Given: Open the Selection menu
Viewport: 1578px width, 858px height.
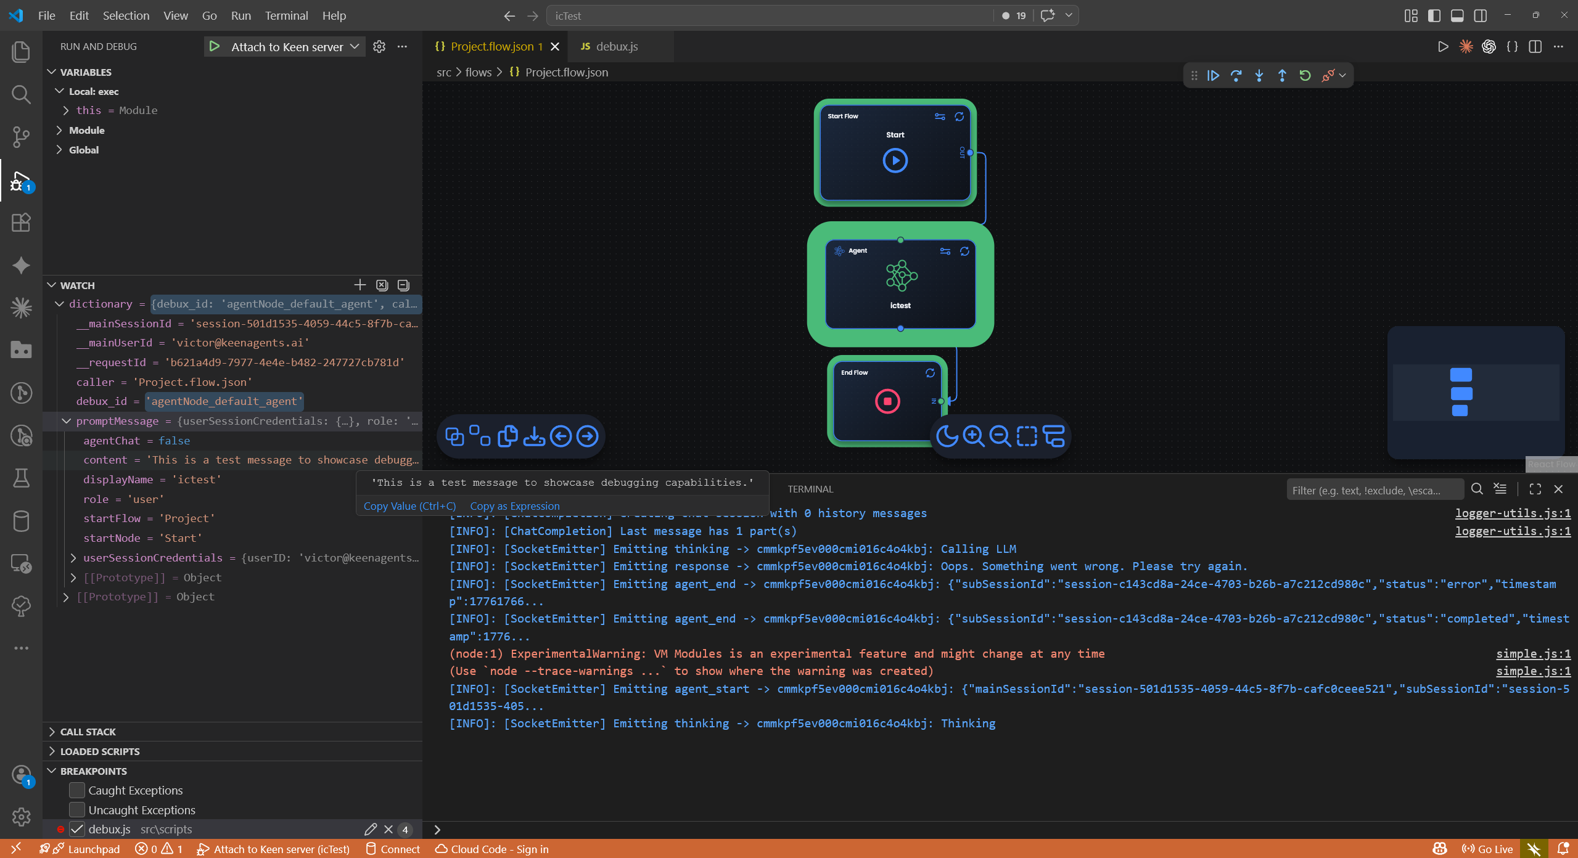Looking at the screenshot, I should click(126, 15).
